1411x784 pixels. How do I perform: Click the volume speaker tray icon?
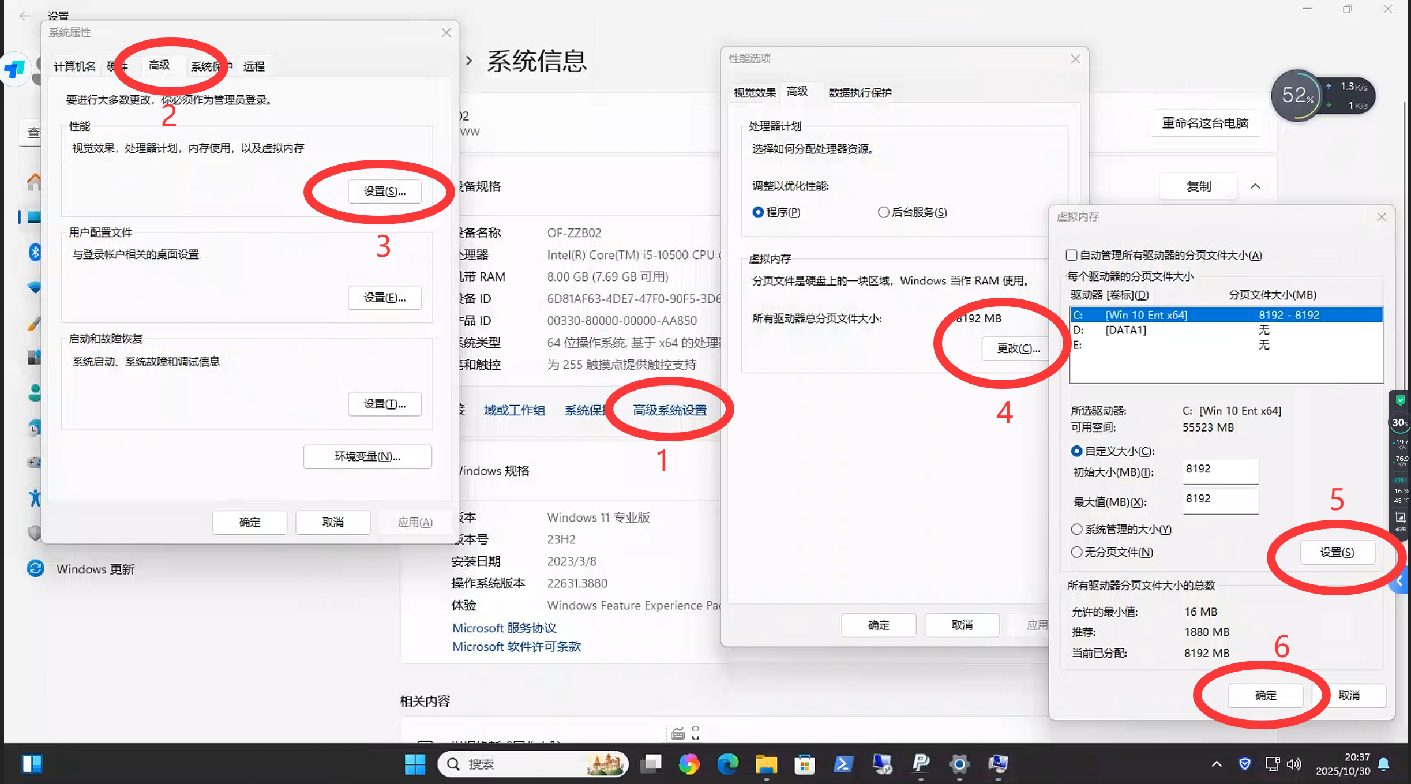coord(1294,764)
